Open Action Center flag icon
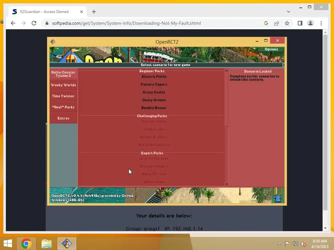334x250 pixels. (288, 244)
